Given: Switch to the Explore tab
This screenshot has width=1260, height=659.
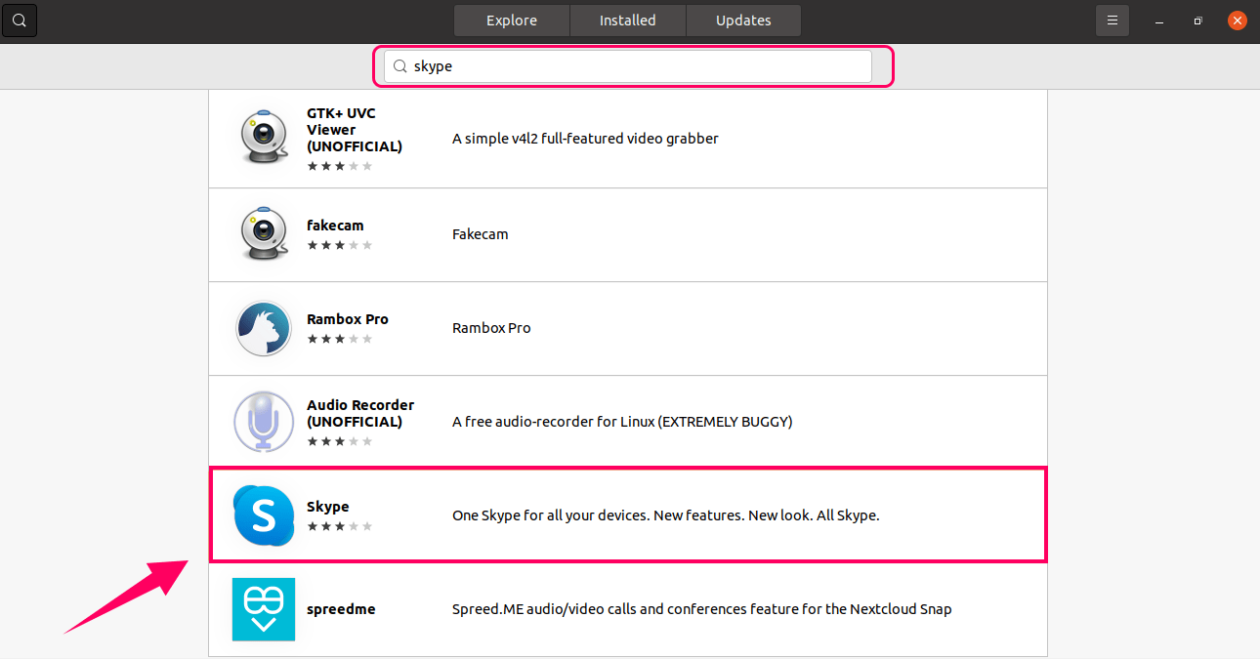Looking at the screenshot, I should 512,21.
